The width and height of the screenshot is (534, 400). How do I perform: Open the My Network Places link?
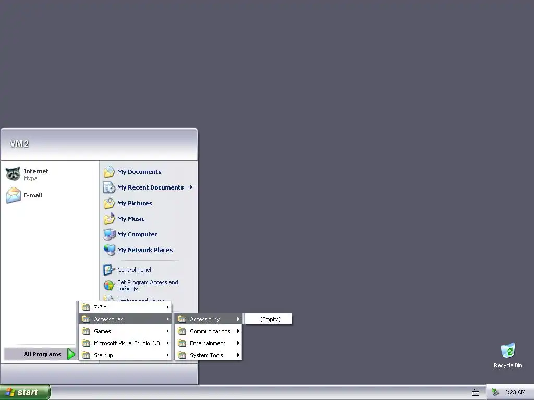tap(145, 250)
